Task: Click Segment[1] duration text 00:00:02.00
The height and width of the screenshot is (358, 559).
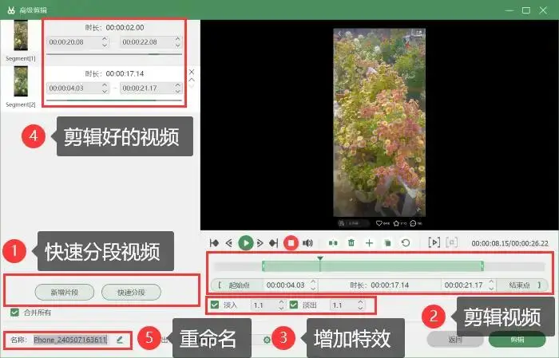Action: click(125, 27)
